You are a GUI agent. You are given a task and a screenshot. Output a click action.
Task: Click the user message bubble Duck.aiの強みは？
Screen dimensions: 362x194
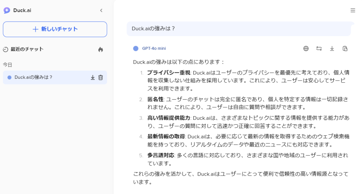pyautogui.click(x=239, y=29)
